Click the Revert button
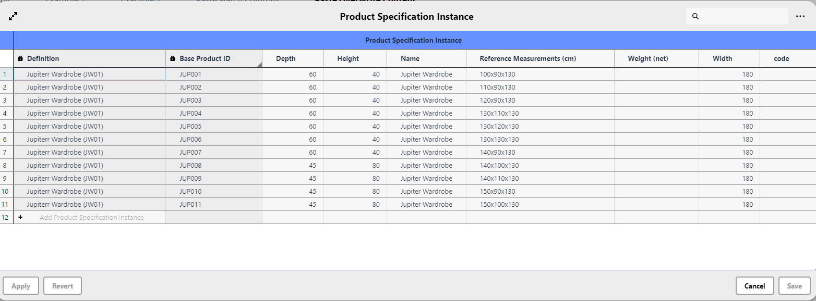The width and height of the screenshot is (816, 301). click(x=63, y=286)
